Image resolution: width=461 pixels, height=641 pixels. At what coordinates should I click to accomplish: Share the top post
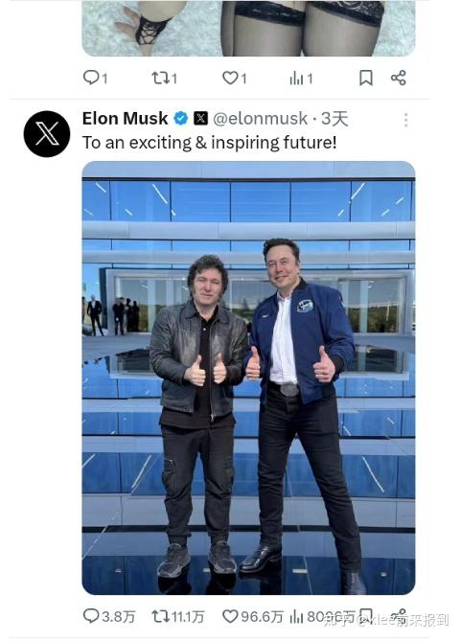(398, 78)
